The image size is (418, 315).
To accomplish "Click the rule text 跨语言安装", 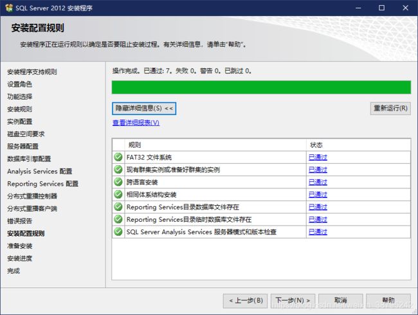I will click(142, 183).
